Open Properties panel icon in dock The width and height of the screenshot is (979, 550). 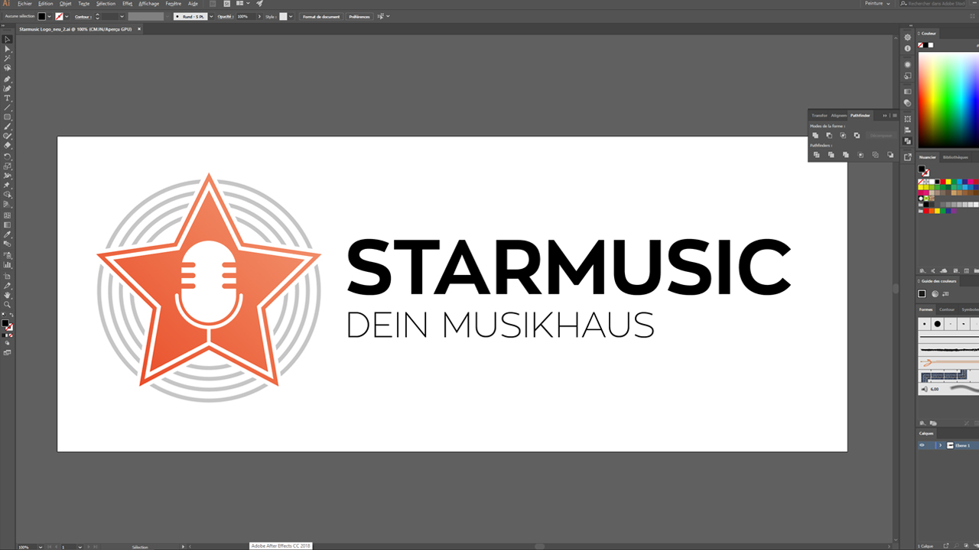tap(908, 37)
